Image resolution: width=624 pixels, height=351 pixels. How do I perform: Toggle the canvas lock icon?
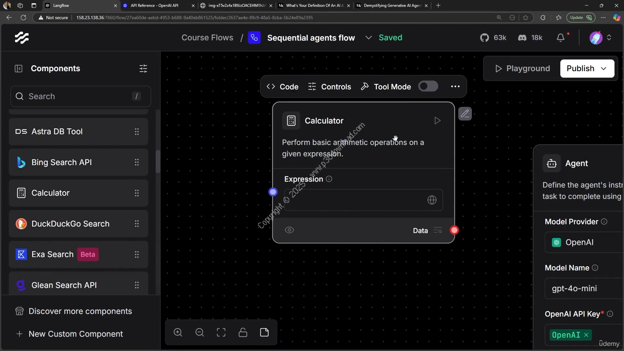[x=243, y=332]
